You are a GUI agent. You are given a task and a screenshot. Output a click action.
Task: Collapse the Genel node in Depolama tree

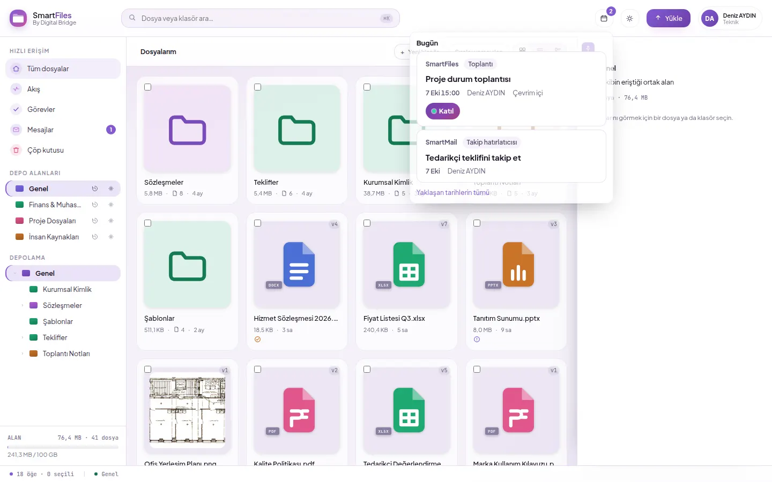(x=15, y=273)
